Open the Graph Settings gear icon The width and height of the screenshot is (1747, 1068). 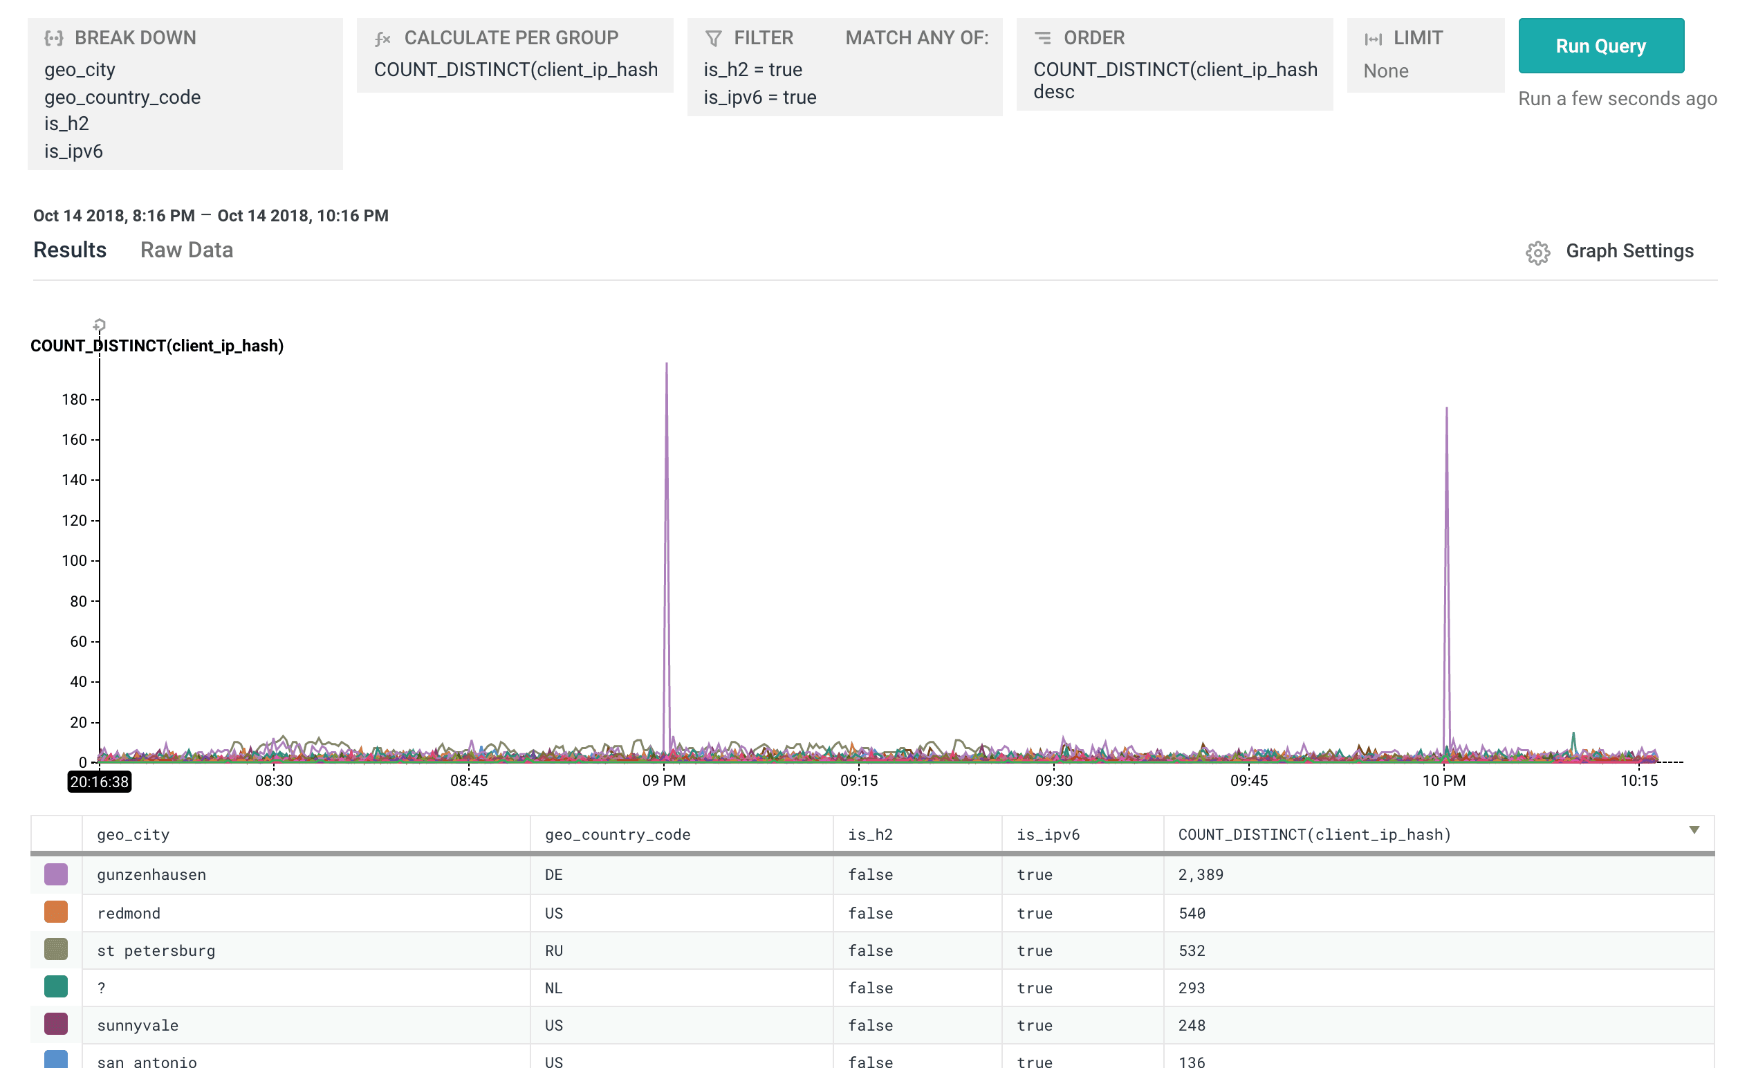click(x=1537, y=252)
